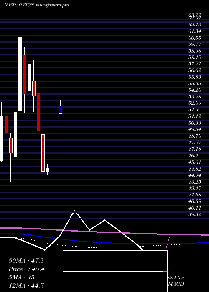Click the 57.41 price label
Viewport: 209px width, 292px height.
tap(195, 64)
